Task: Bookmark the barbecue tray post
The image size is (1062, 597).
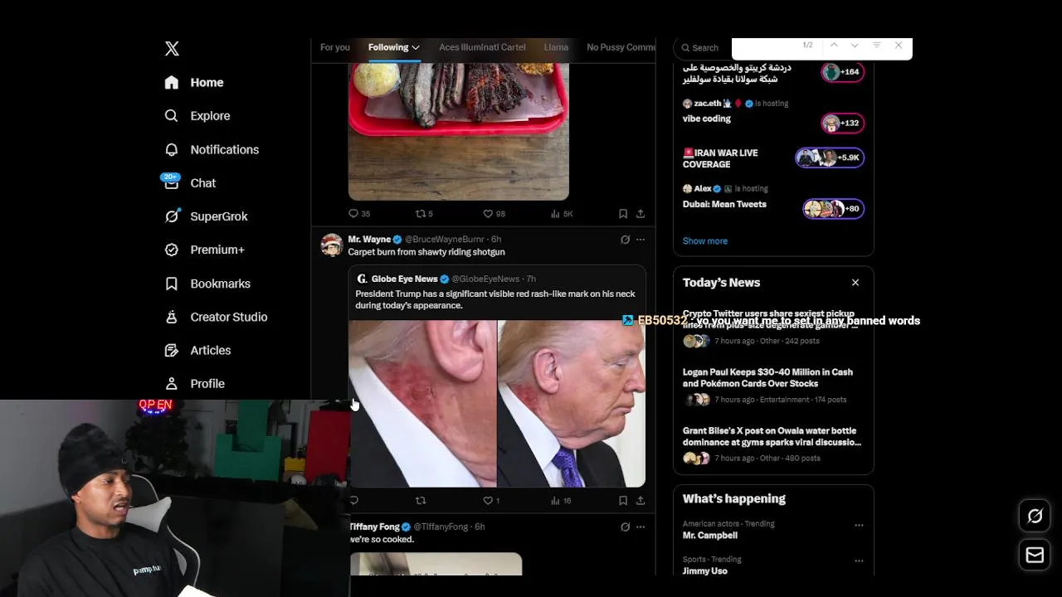Action: [623, 214]
